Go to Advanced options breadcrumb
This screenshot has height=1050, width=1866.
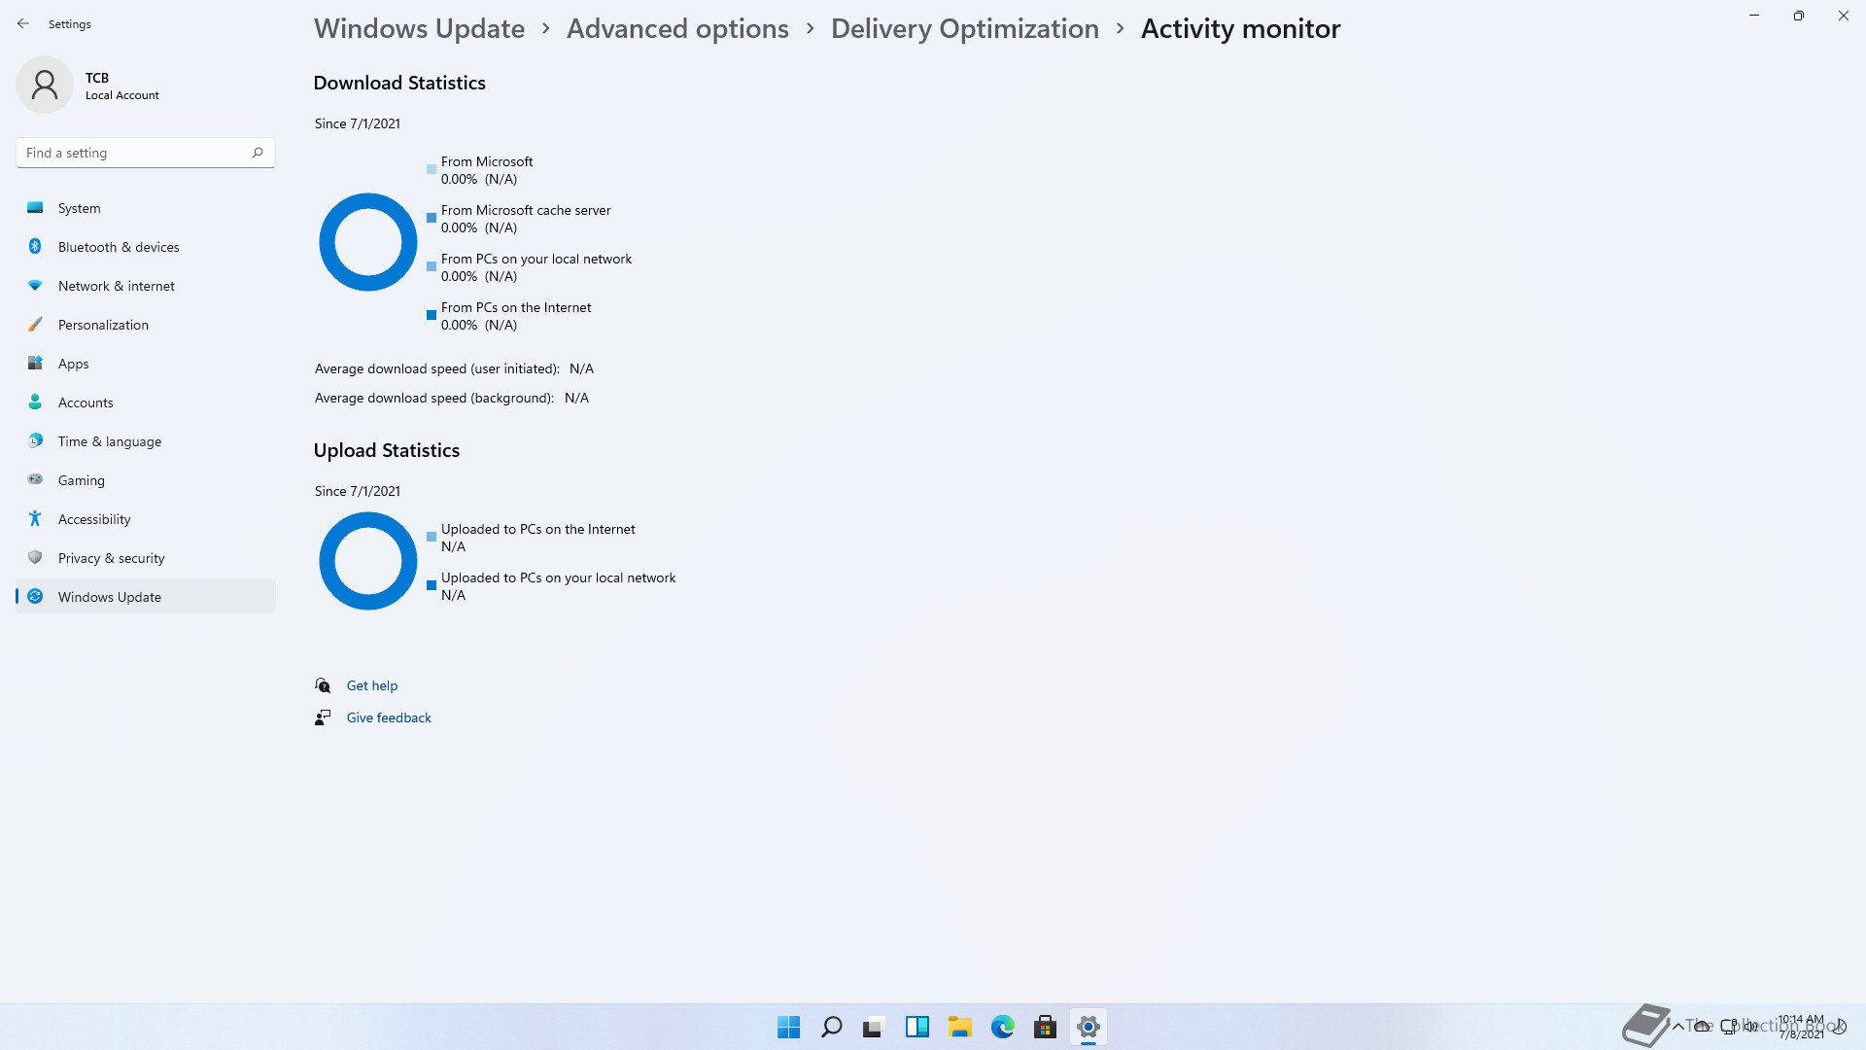tap(677, 29)
